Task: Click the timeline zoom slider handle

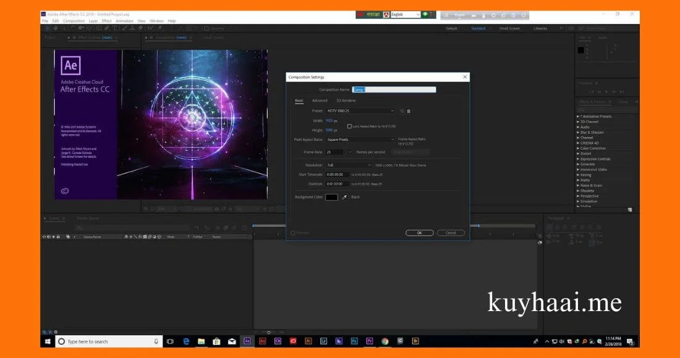Action: 269,333
